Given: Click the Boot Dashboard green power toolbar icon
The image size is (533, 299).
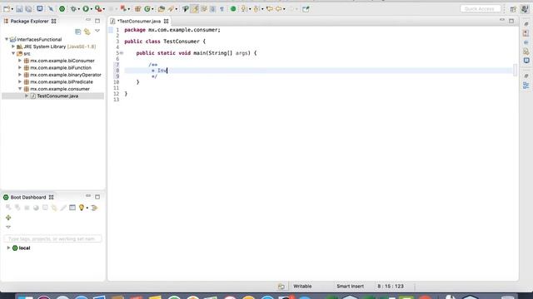Looking at the screenshot, I should 62,9.
